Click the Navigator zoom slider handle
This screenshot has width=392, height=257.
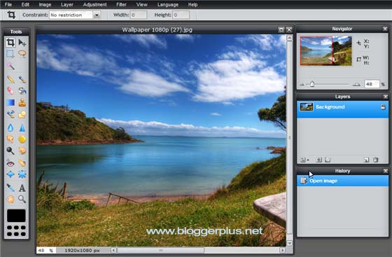click(312, 84)
